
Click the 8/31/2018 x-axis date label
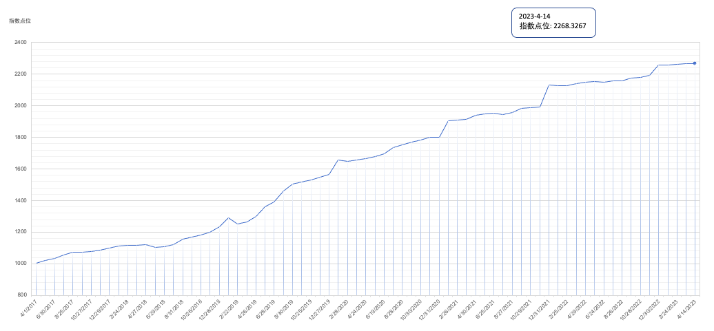point(174,308)
